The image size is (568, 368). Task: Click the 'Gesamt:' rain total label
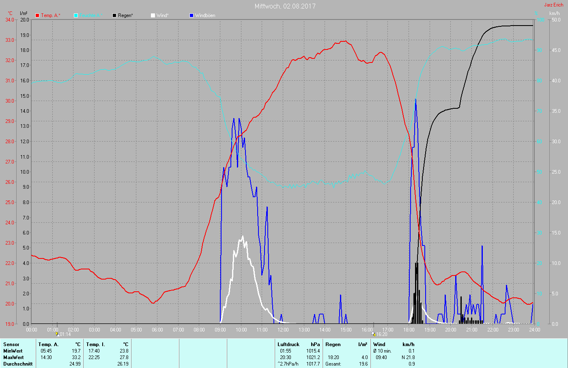[334, 364]
